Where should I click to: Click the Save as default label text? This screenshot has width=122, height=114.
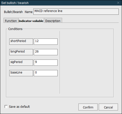click(x=19, y=107)
